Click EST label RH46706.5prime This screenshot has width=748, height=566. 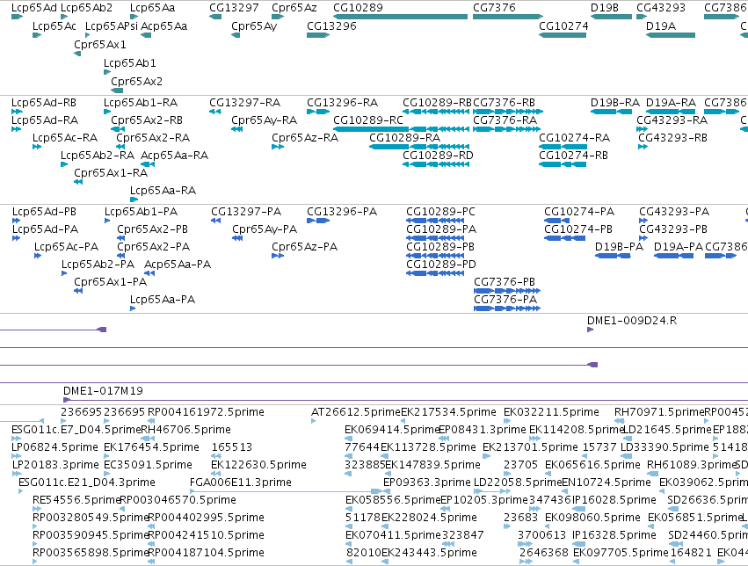click(x=185, y=430)
